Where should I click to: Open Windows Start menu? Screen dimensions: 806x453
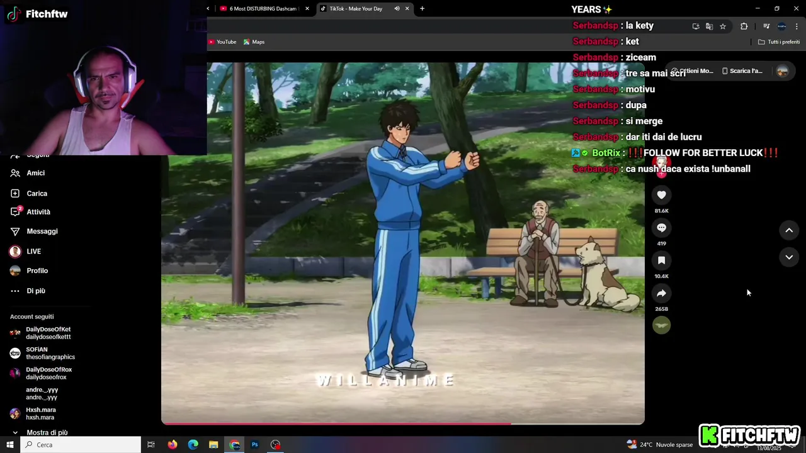pyautogui.click(x=10, y=445)
